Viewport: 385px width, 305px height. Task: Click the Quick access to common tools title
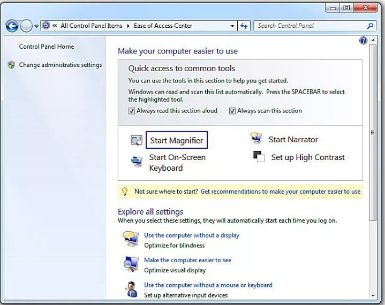(x=182, y=68)
